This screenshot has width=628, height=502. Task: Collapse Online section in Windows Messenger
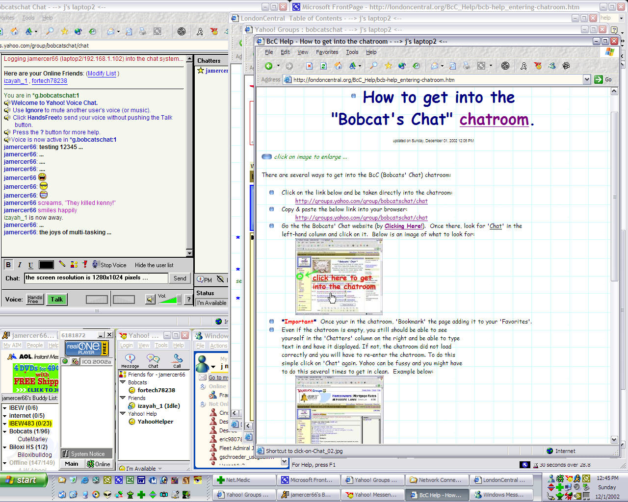pos(203,386)
